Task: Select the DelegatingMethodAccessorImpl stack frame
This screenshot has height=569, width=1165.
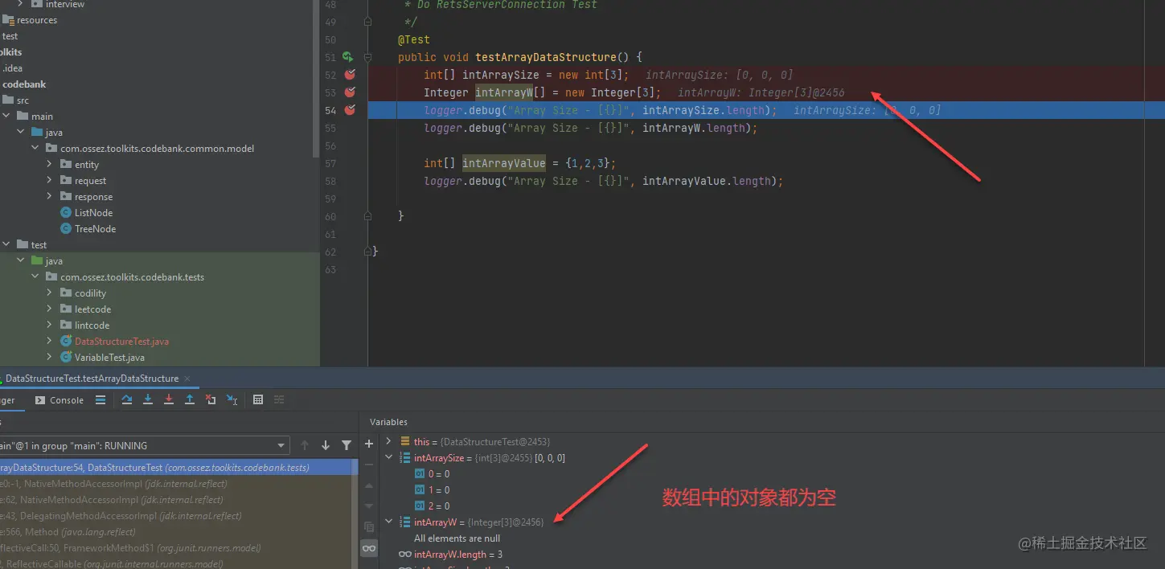Action: coord(176,516)
